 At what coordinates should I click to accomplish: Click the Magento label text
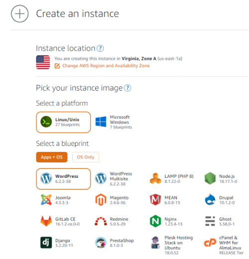(119, 198)
